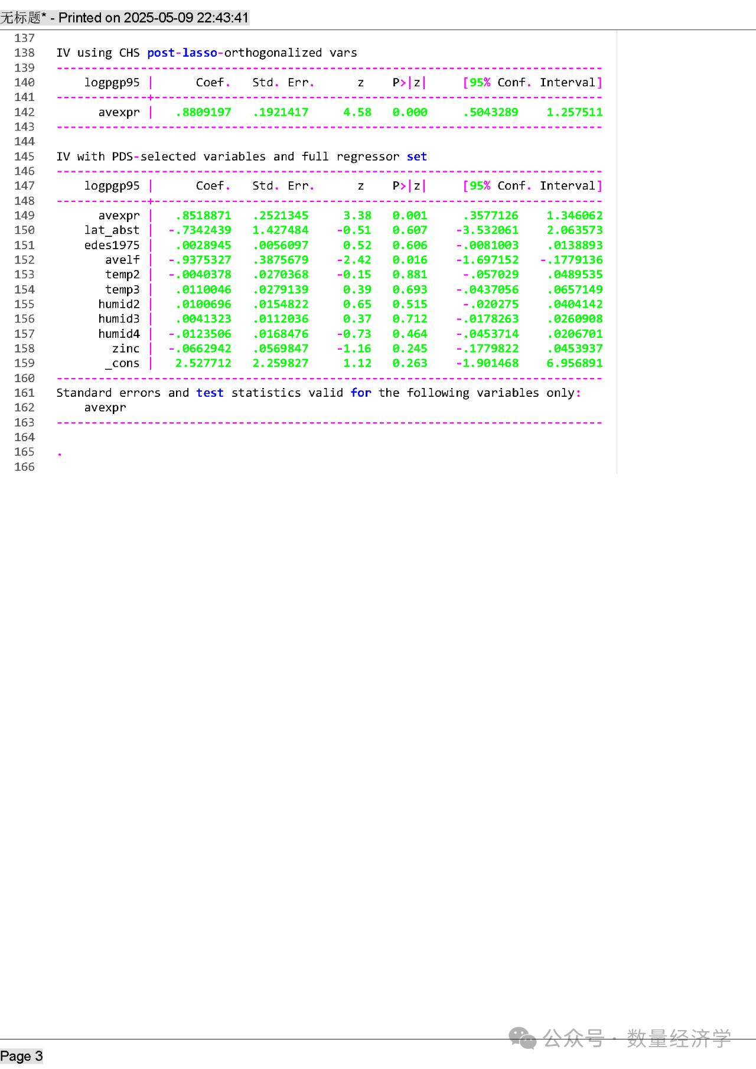756x1069 pixels.
Task: Click the z value 4.58
Action: coord(357,112)
